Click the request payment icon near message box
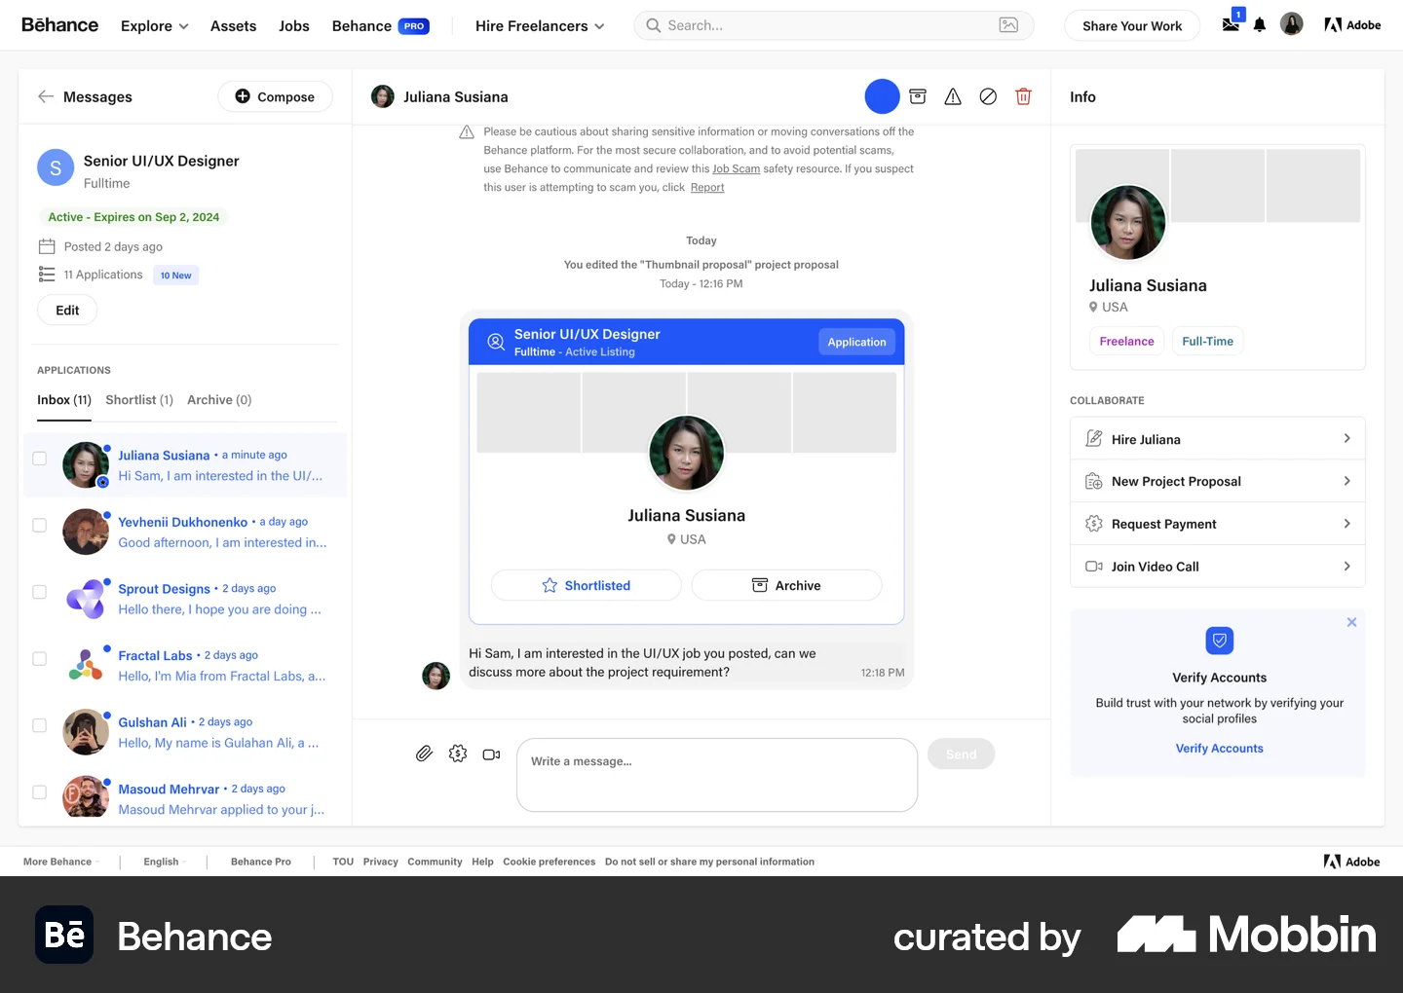Image resolution: width=1403 pixels, height=993 pixels. 458,754
